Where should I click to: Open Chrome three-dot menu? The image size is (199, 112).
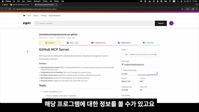197,9
